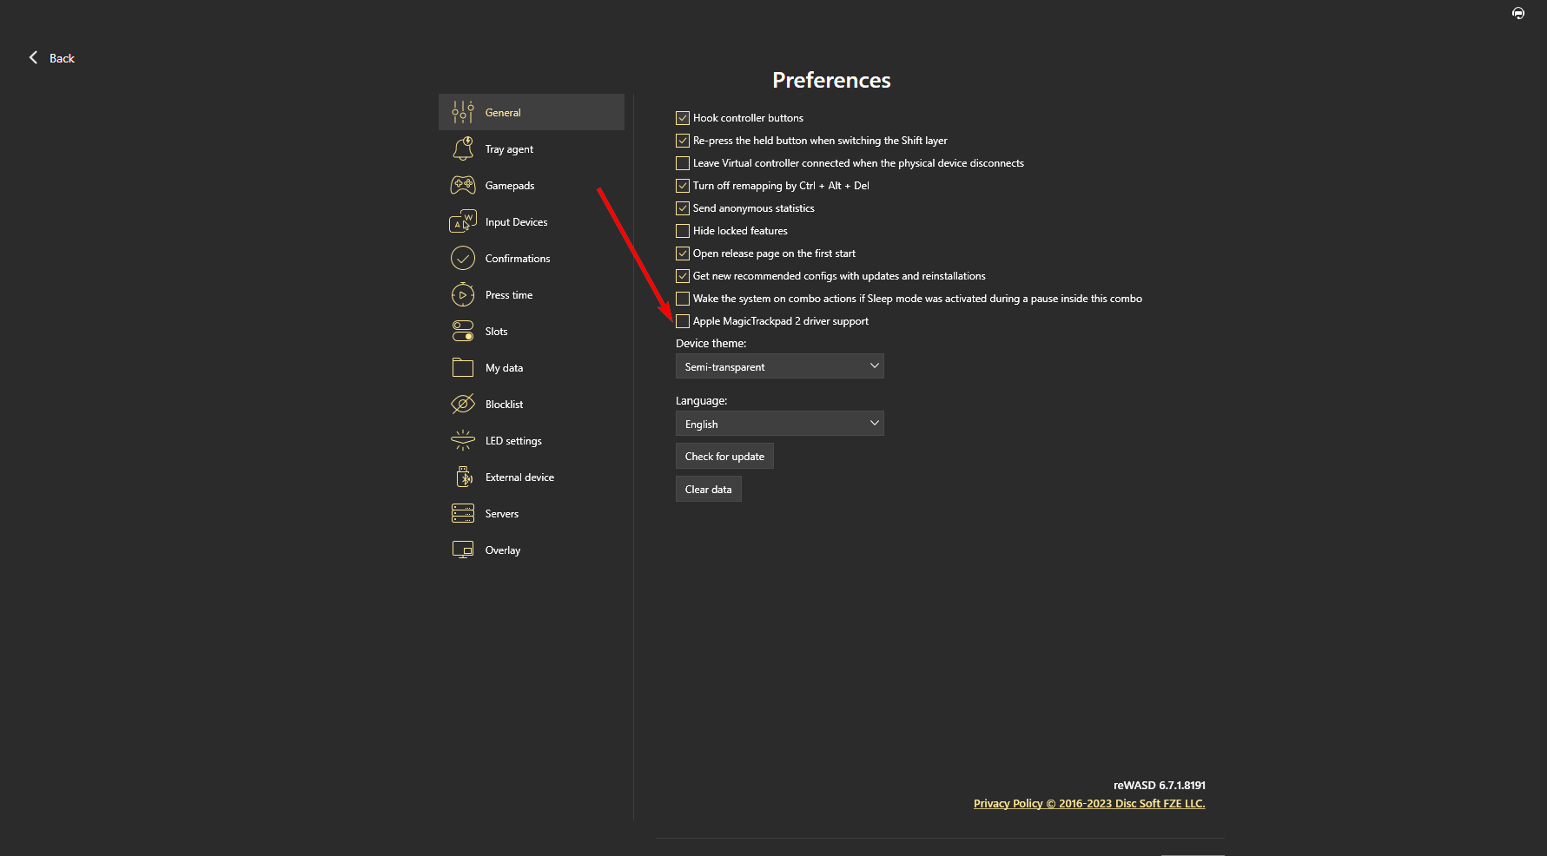Viewport: 1547px width, 856px height.
Task: Open LED settings via lamp icon
Action: pos(463,440)
